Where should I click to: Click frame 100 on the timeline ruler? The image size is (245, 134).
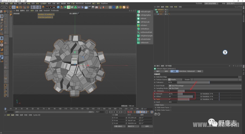tap(60, 109)
